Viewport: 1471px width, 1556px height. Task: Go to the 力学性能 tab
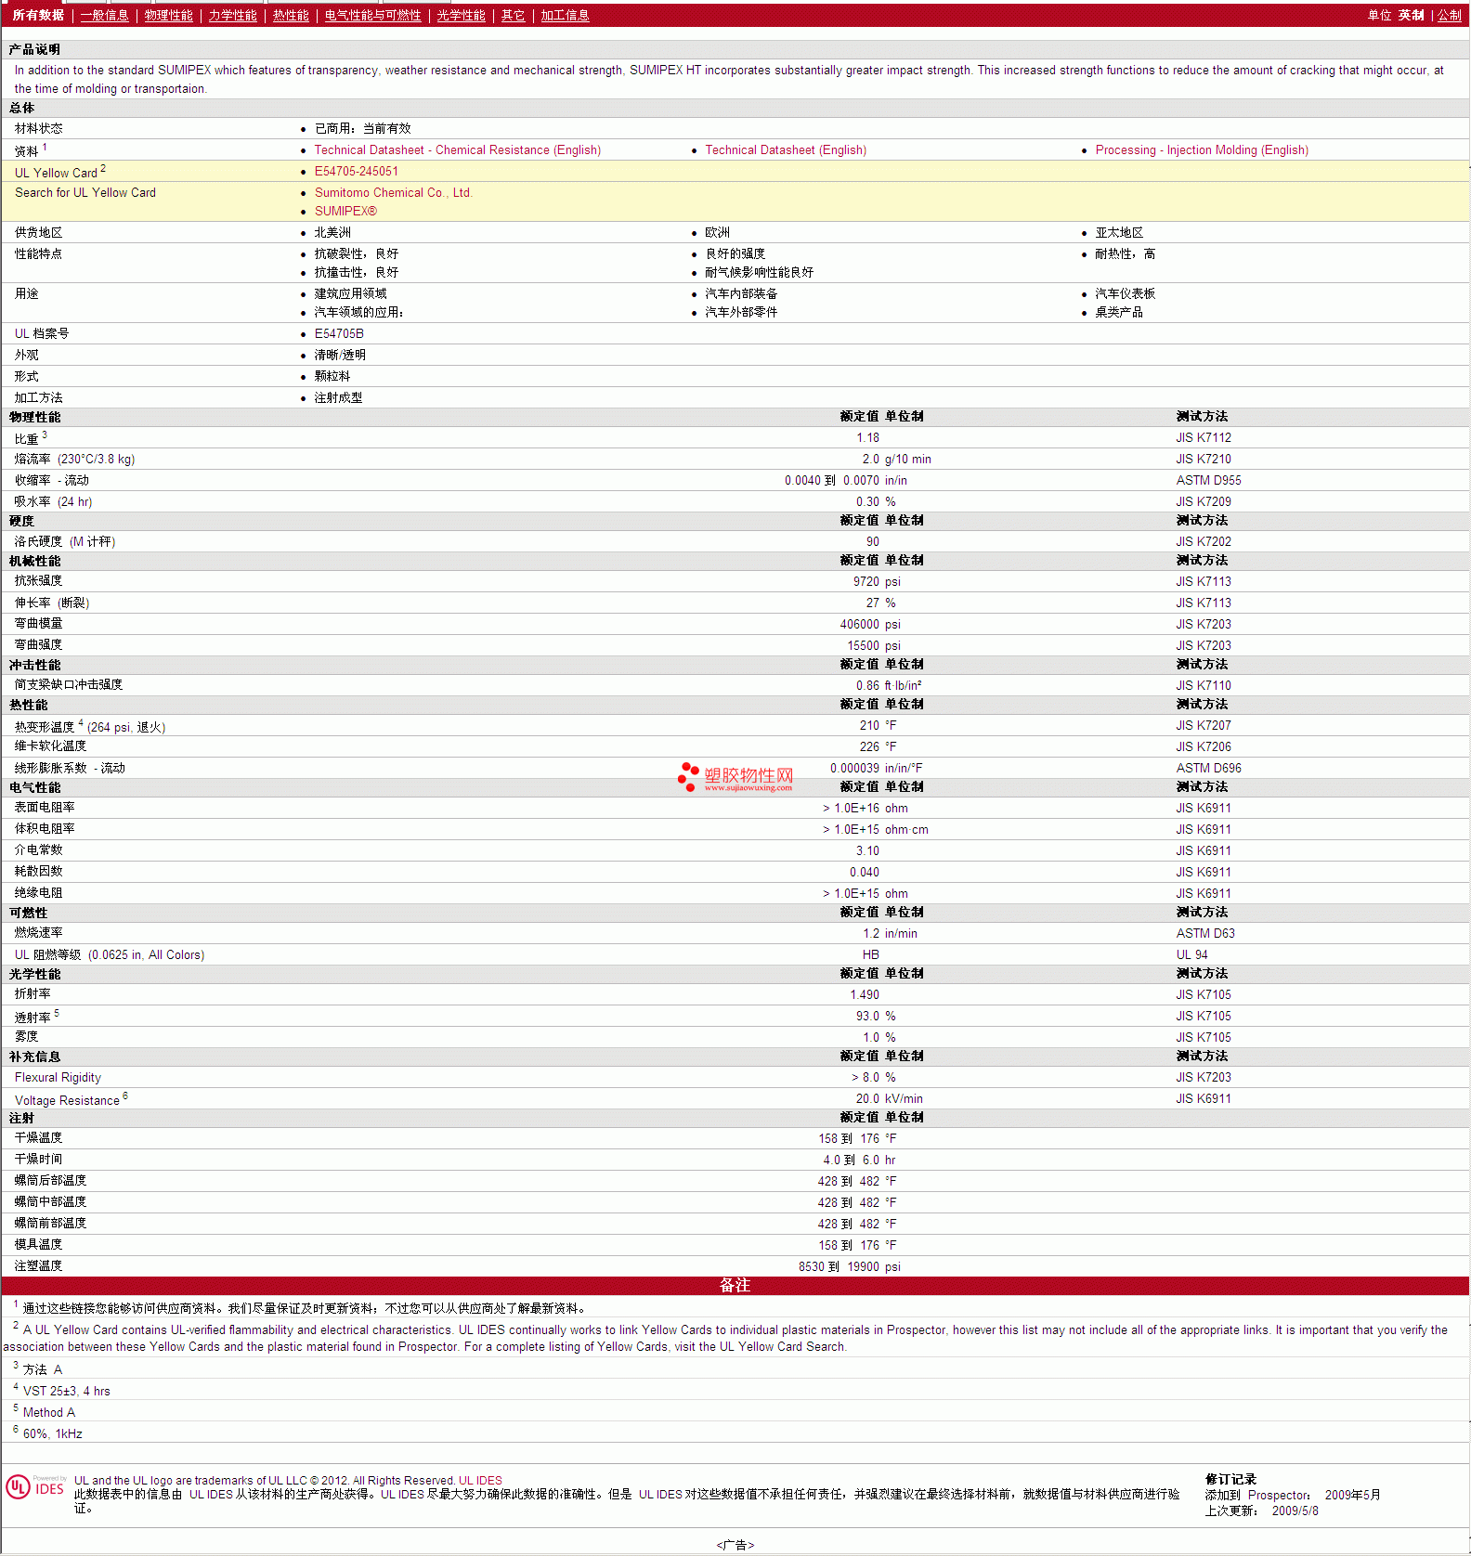[x=233, y=16]
